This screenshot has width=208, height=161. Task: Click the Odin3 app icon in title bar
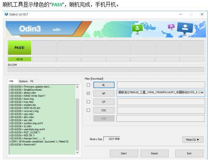(6, 14)
